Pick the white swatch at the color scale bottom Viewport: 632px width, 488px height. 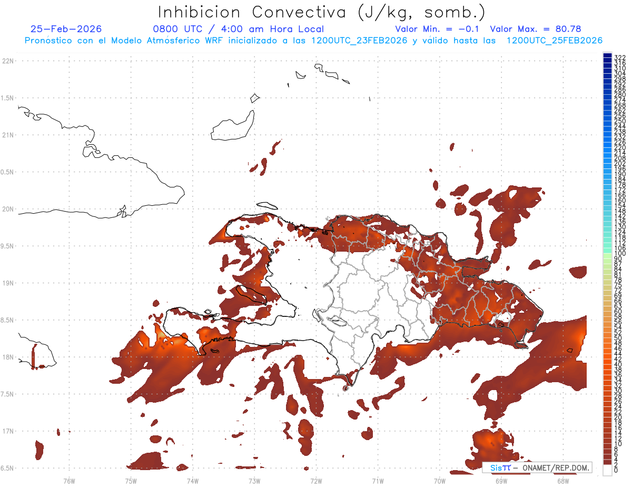click(x=607, y=469)
